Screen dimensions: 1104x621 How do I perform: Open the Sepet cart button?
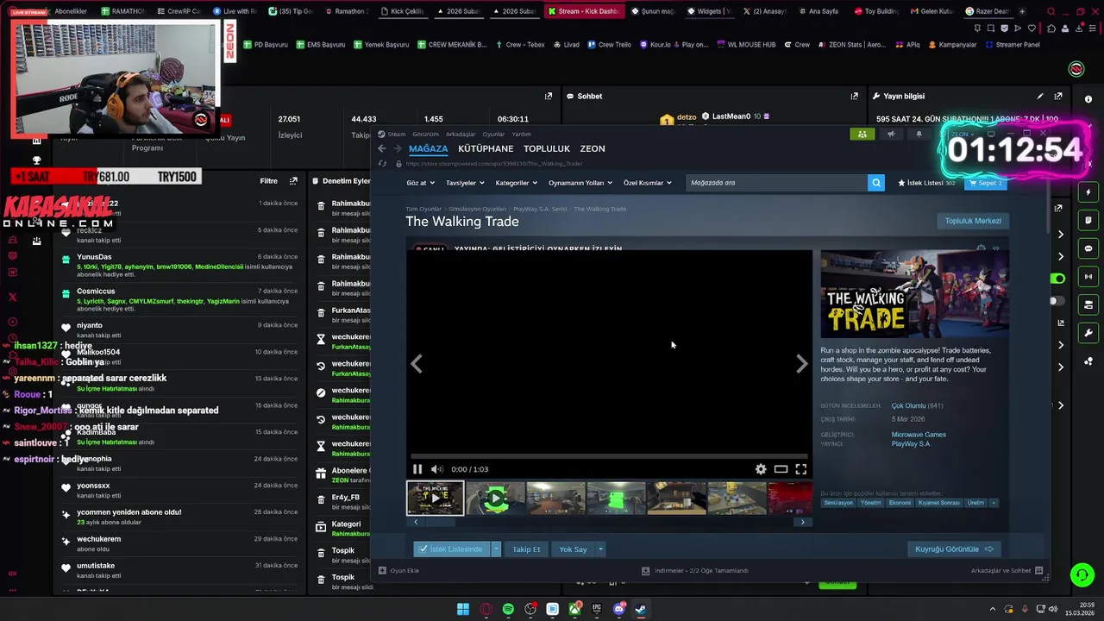coord(986,183)
